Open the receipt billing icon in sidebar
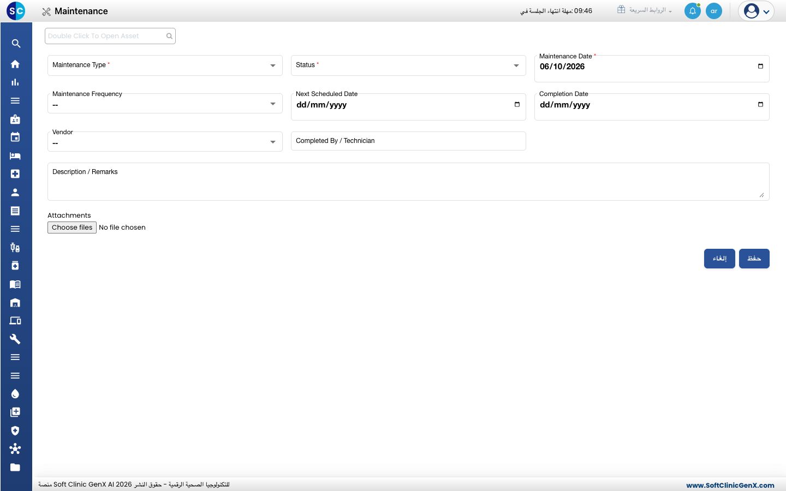 click(15, 211)
